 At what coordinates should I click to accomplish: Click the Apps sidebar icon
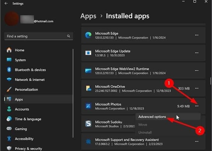pyautogui.click(x=9, y=99)
